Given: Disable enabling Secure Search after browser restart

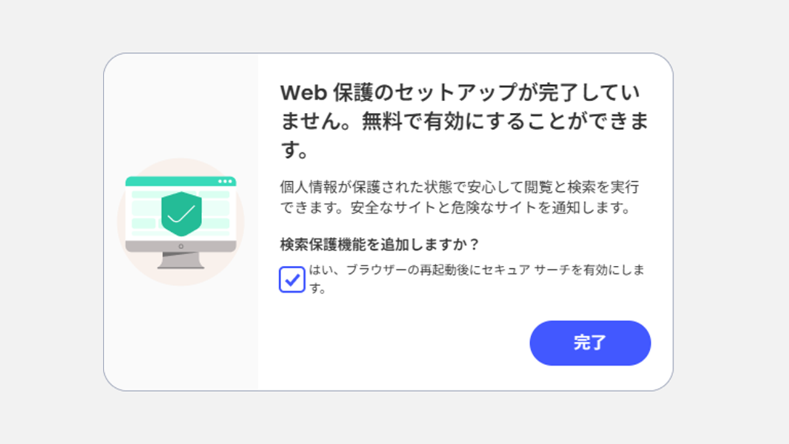Looking at the screenshot, I should pos(292,280).
